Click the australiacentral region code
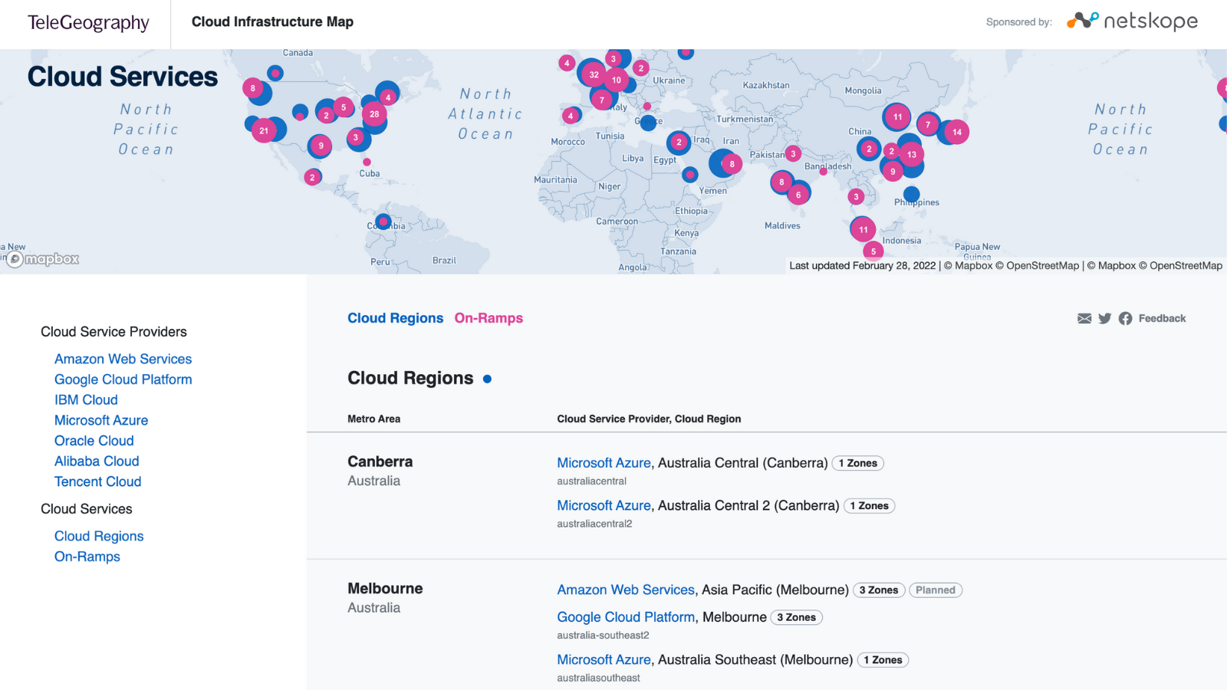The image size is (1227, 690). click(591, 481)
